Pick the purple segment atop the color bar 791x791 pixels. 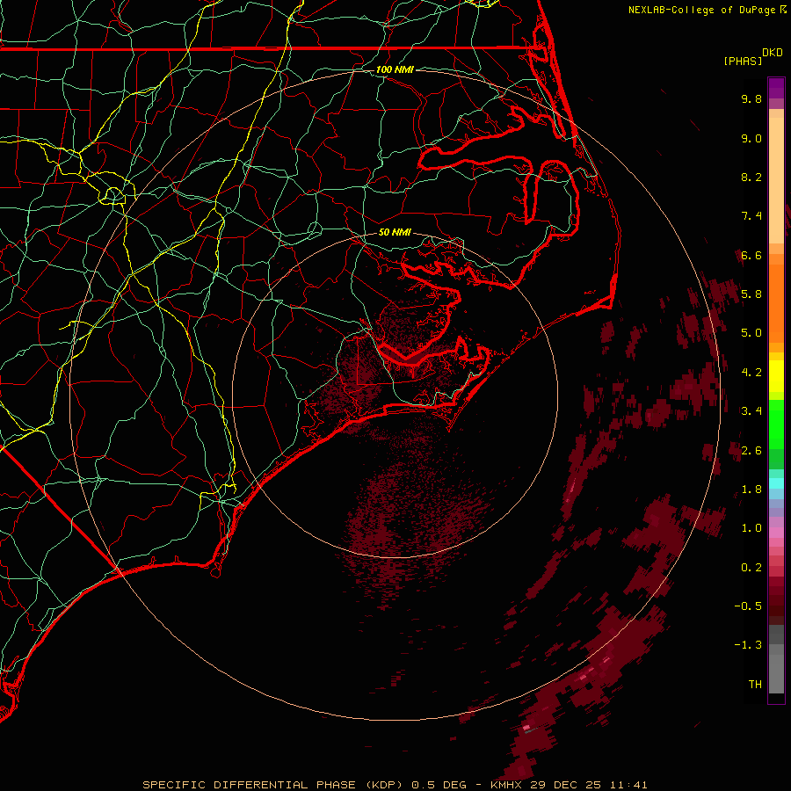[x=776, y=88]
